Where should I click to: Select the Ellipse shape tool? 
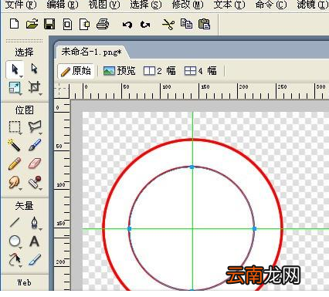(15, 241)
